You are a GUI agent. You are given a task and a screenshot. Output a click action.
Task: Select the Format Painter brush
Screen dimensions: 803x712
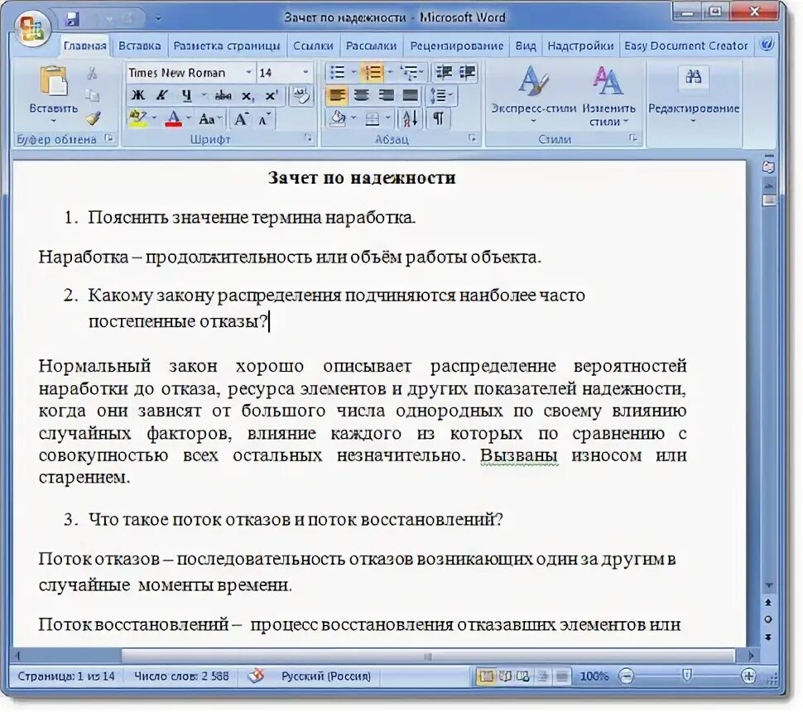coord(93,119)
